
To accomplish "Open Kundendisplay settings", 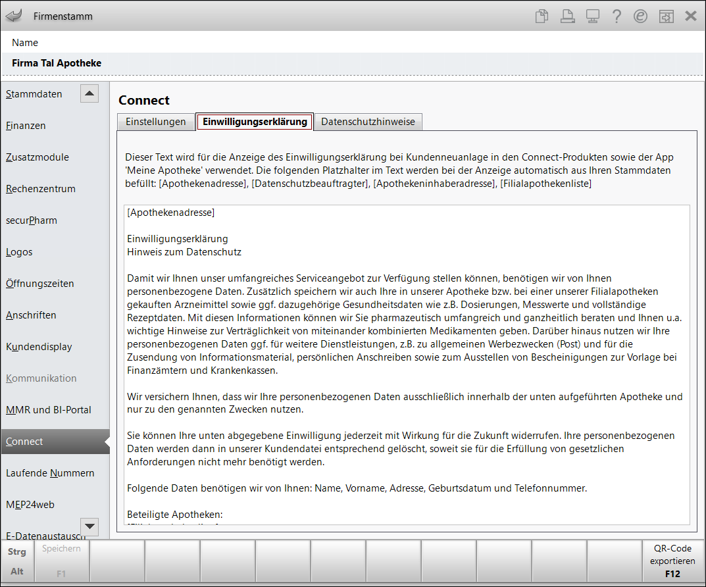I will pyautogui.click(x=39, y=347).
